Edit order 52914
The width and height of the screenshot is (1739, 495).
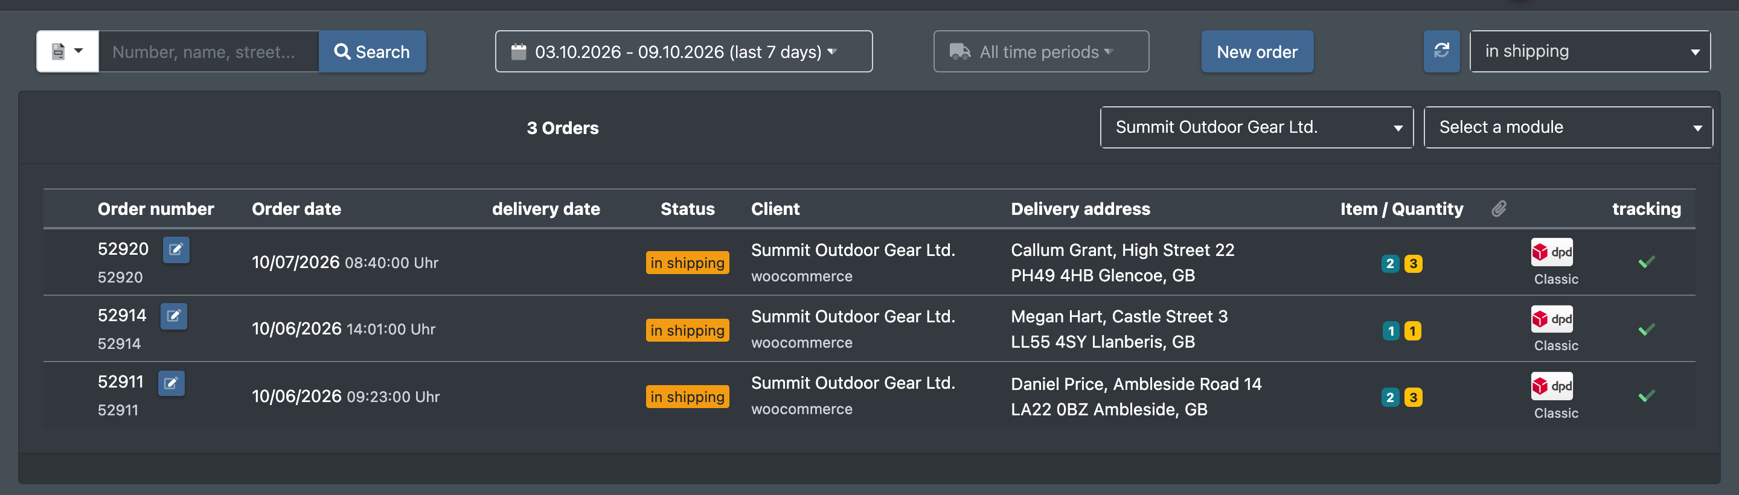(x=173, y=316)
